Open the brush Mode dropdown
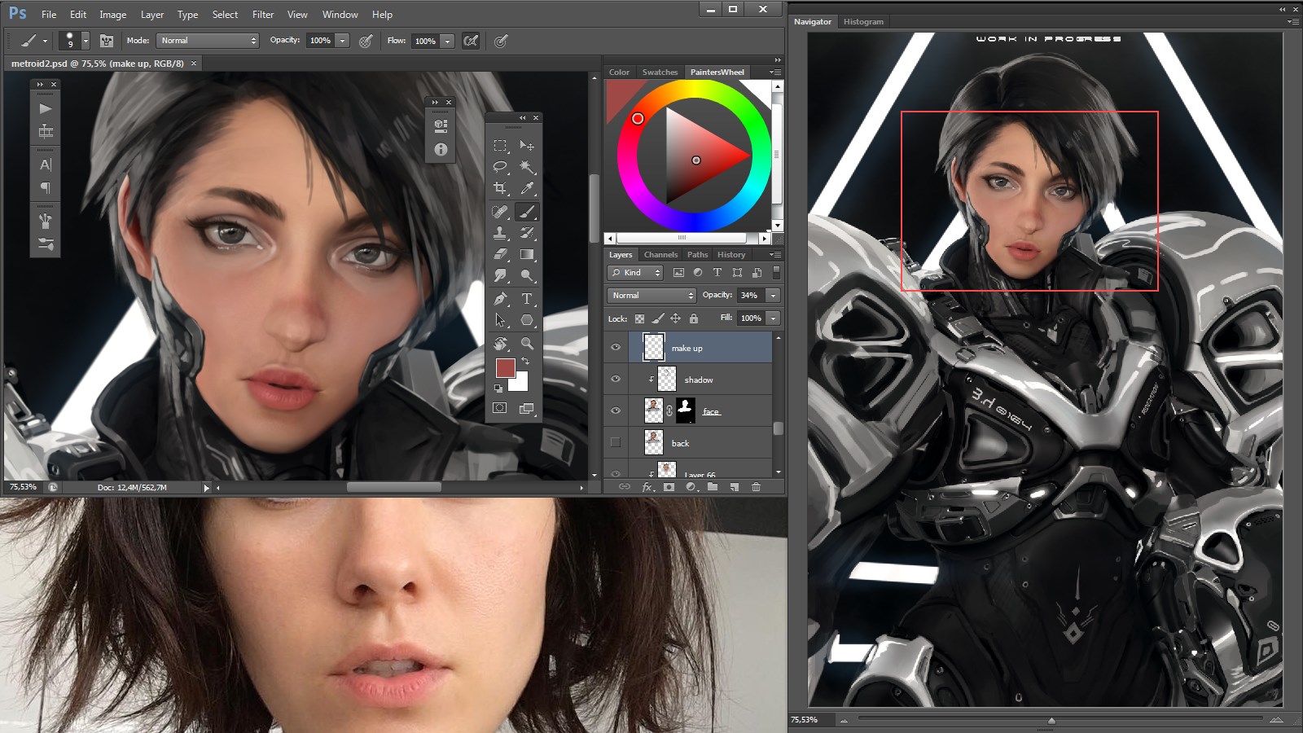 [x=208, y=41]
